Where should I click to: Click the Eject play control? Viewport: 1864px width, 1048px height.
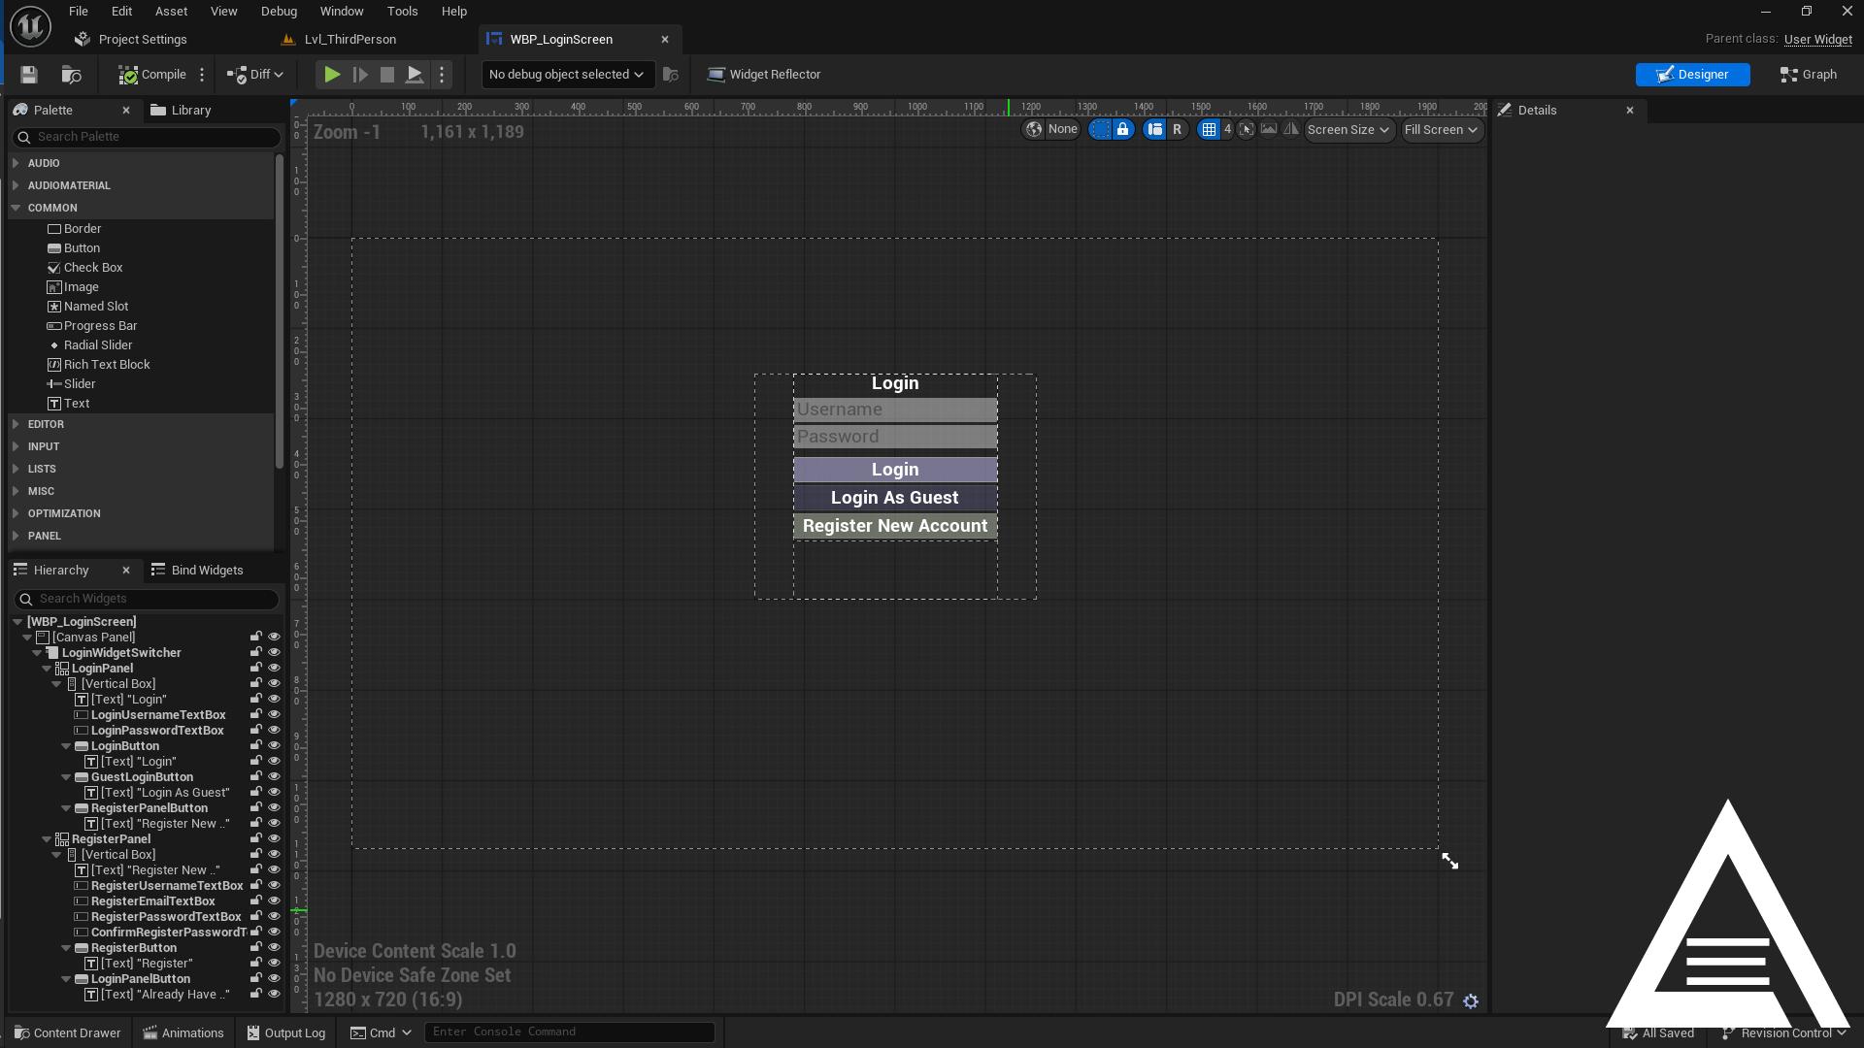(415, 75)
